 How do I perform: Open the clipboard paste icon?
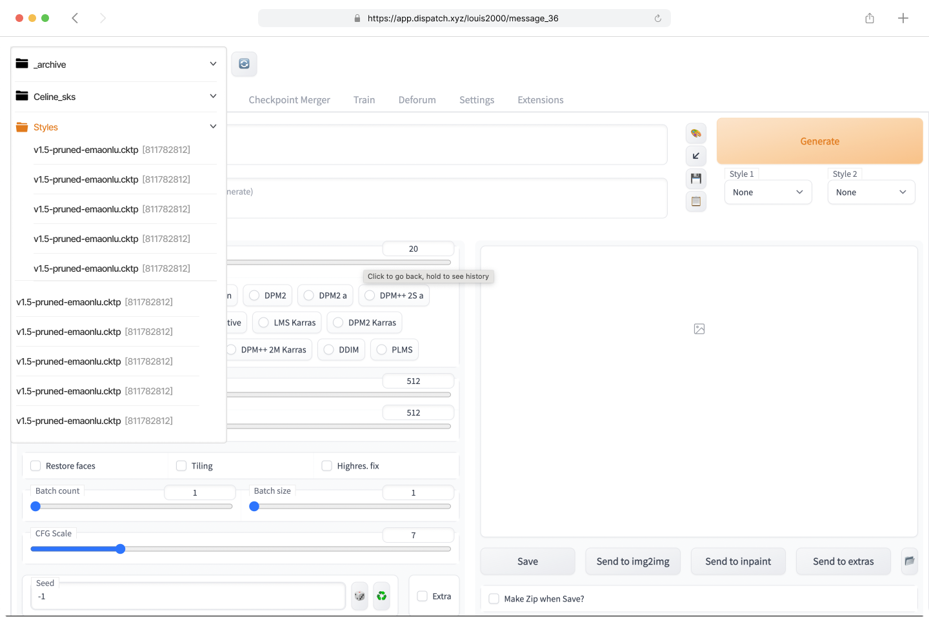coord(696,201)
